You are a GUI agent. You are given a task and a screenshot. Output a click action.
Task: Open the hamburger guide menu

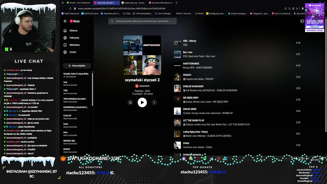pos(65,21)
